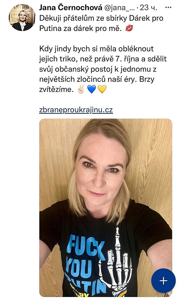Open the tweet's three-dot more options menu
181x299 pixels.
[x=168, y=7]
